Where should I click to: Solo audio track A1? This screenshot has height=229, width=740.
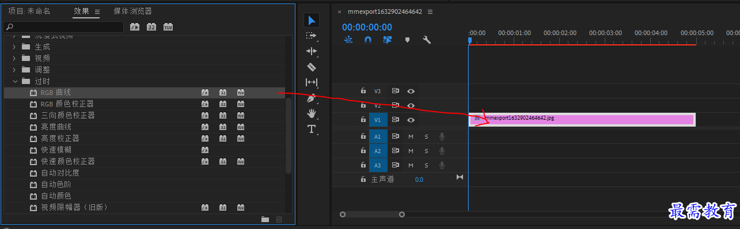427,136
